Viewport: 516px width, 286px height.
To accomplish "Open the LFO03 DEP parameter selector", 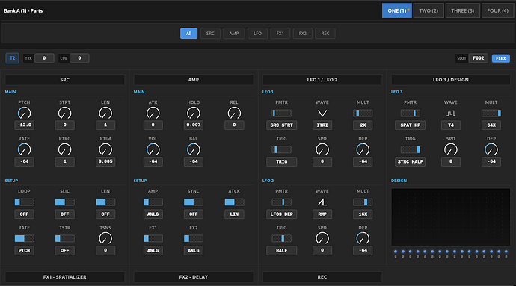I will coord(281,214).
